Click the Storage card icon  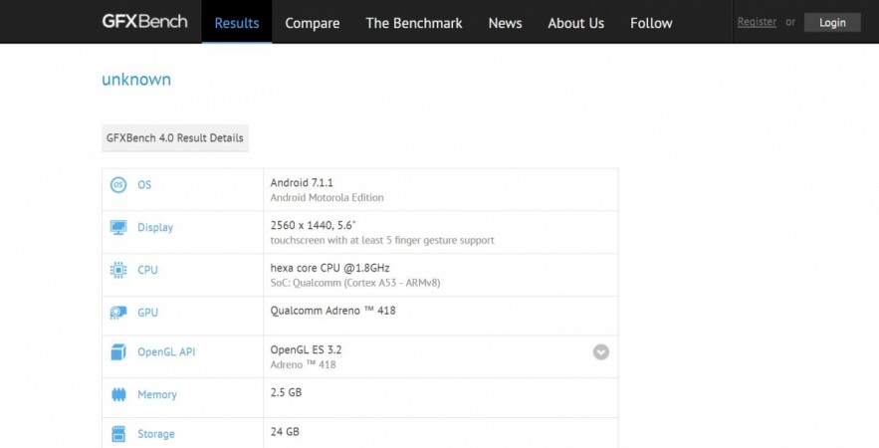pos(118,434)
